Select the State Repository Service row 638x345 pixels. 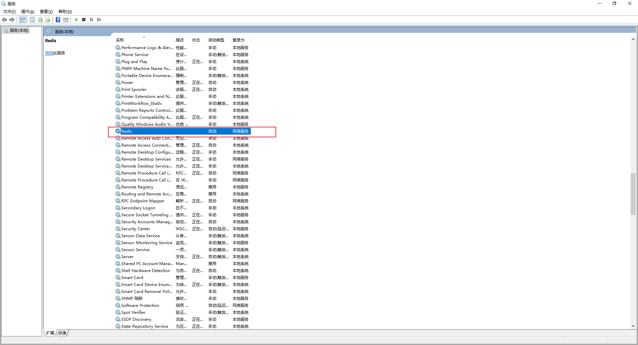pos(183,326)
